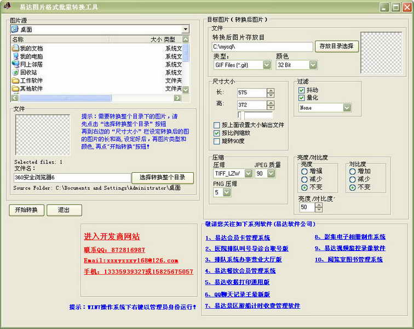Click the converted image preview thumbnail

click(382, 53)
